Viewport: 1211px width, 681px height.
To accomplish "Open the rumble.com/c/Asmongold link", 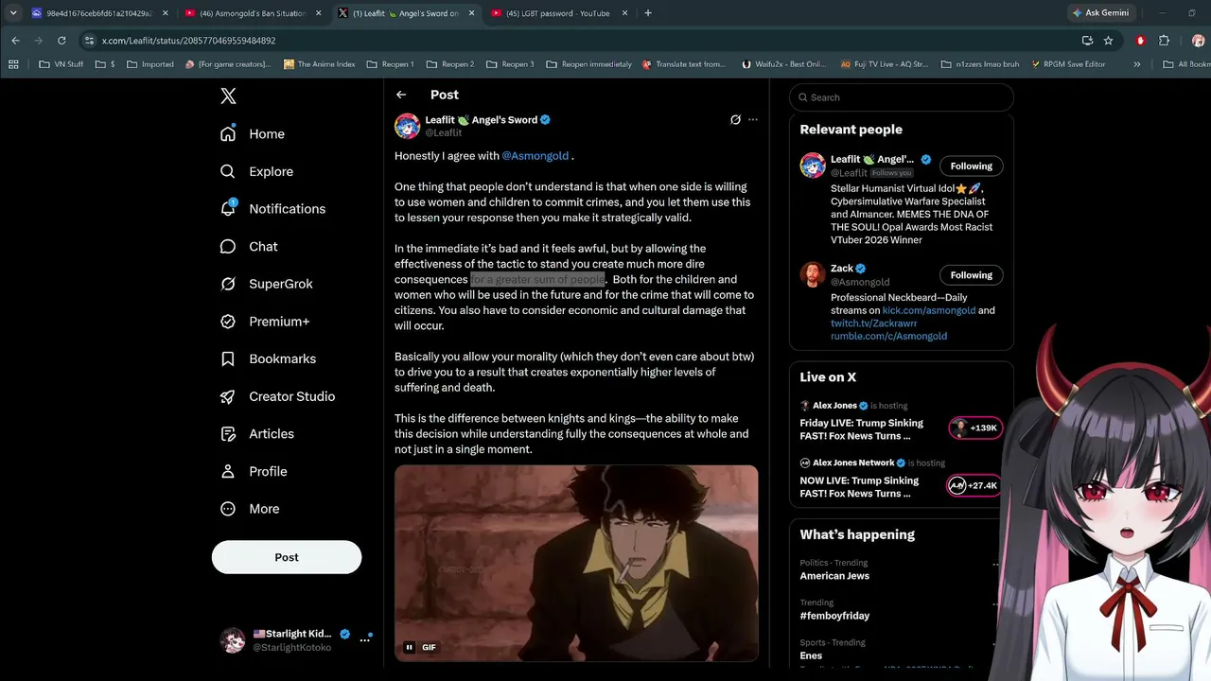I will click(x=889, y=336).
